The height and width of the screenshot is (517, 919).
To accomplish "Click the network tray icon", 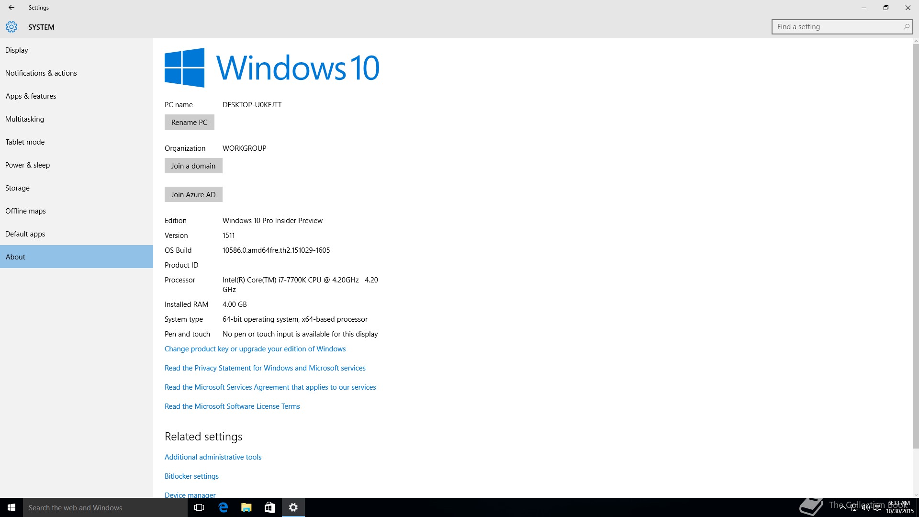I will (854, 507).
